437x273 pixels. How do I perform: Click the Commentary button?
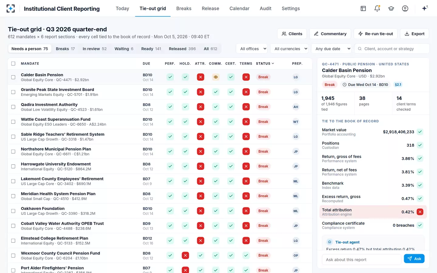pyautogui.click(x=330, y=34)
